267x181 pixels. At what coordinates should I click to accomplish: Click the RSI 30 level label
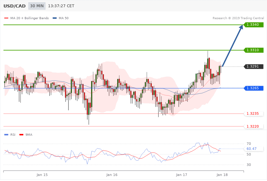249,165
